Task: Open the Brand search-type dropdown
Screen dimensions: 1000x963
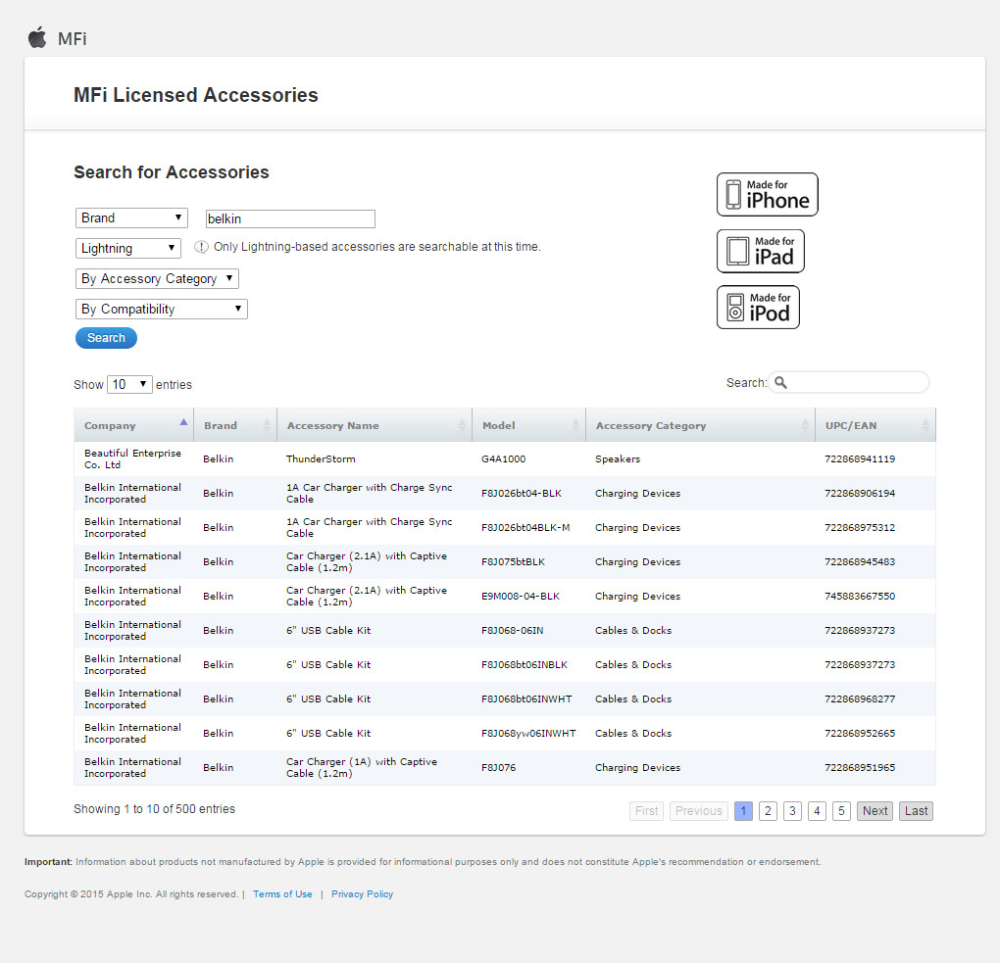Action: click(x=131, y=217)
